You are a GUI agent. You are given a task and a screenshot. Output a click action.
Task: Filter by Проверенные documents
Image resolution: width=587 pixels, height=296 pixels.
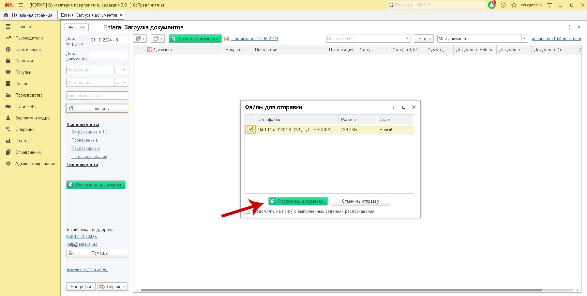(84, 140)
